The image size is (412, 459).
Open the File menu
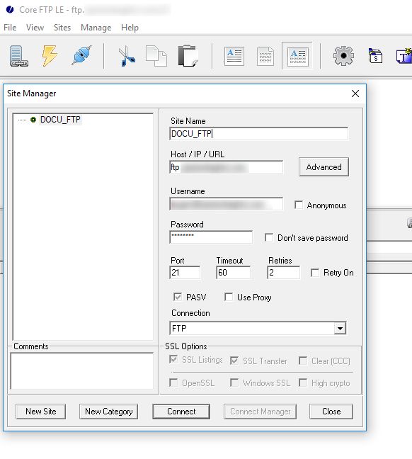[x=10, y=28]
